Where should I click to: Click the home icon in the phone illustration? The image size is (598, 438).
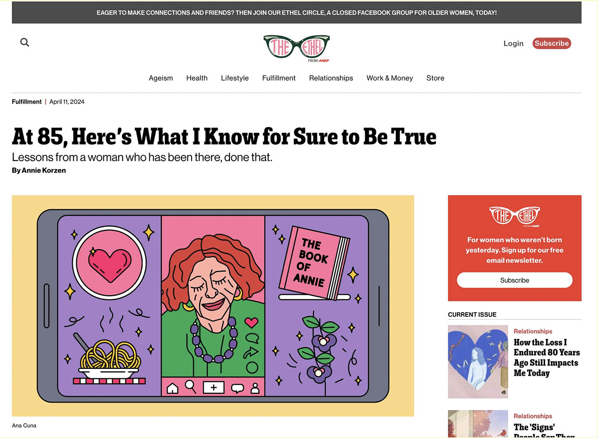[x=173, y=388]
